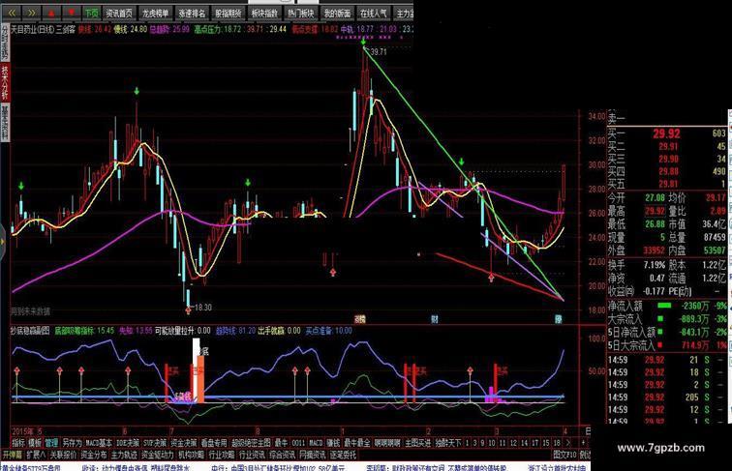The width and height of the screenshot is (732, 471).
Task: Open the 热门板块 hot sectors page
Action: 301,14
